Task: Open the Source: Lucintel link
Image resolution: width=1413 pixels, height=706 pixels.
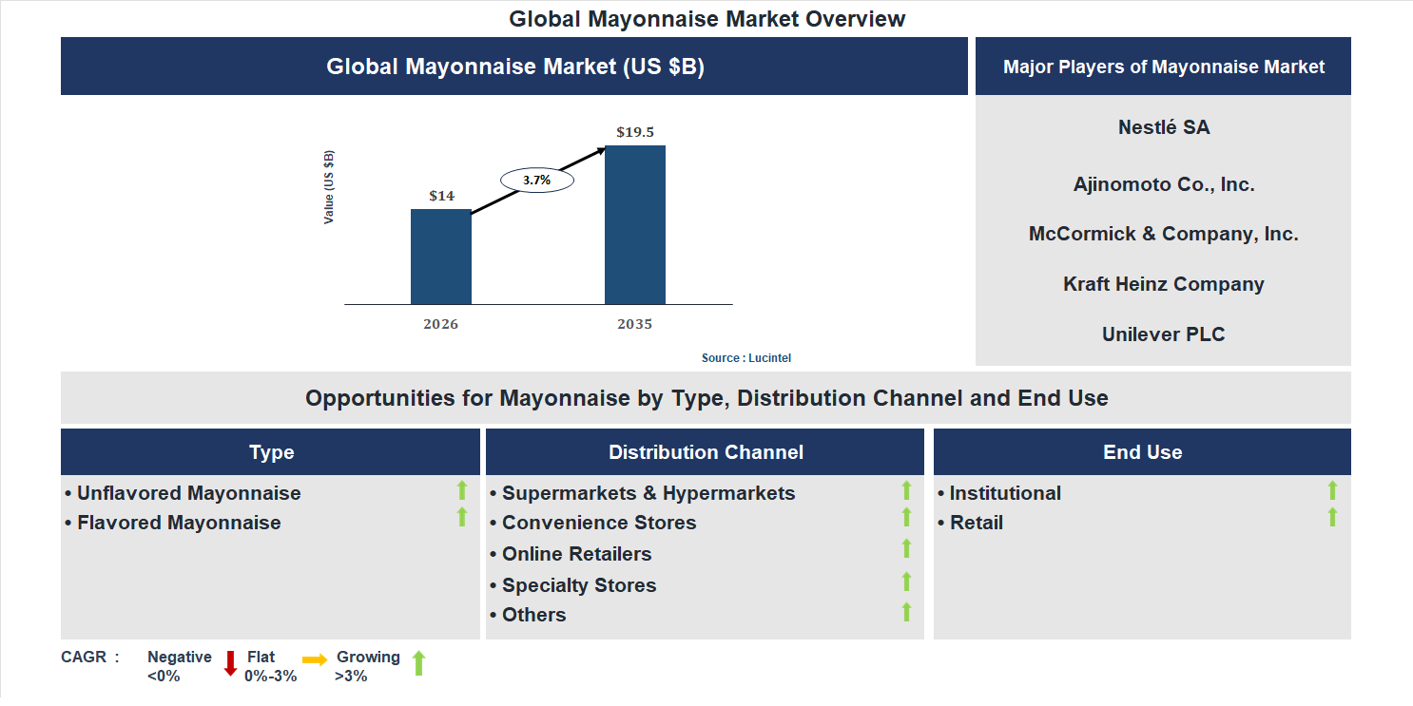Action: tap(745, 357)
